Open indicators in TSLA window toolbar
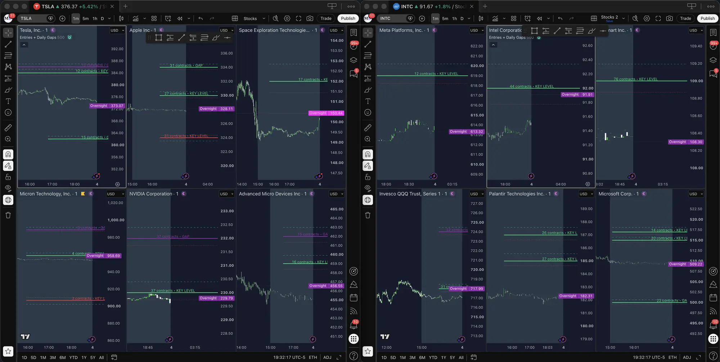 [135, 18]
